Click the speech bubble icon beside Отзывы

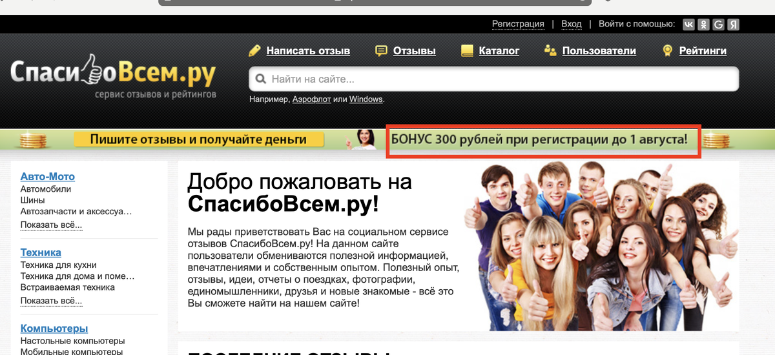(x=382, y=50)
